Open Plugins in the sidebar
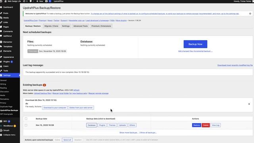 click(x=6, y=62)
